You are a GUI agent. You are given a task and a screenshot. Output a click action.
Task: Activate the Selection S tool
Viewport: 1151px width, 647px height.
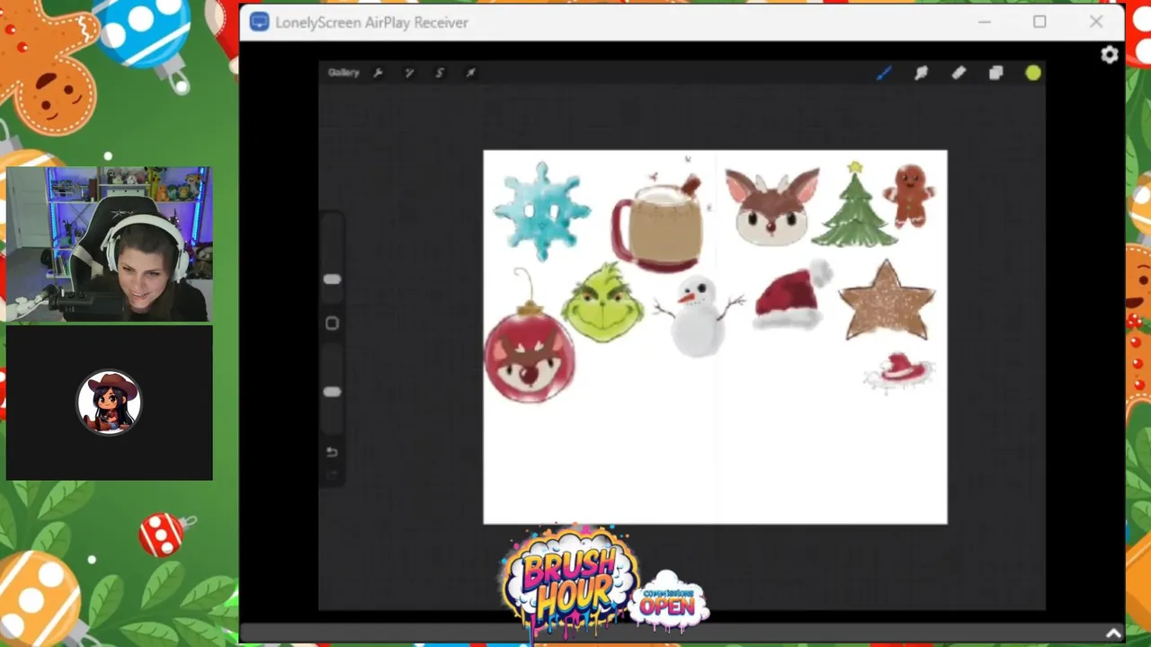point(440,73)
